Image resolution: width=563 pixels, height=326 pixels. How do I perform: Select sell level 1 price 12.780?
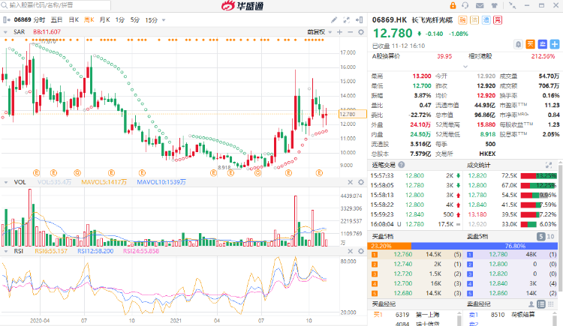(x=498, y=254)
